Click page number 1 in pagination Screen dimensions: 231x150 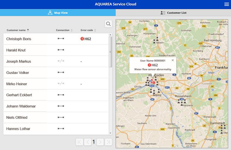(x=94, y=142)
